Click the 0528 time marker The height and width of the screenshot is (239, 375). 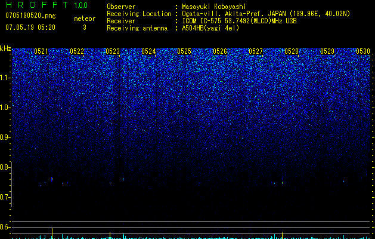[x=292, y=51]
